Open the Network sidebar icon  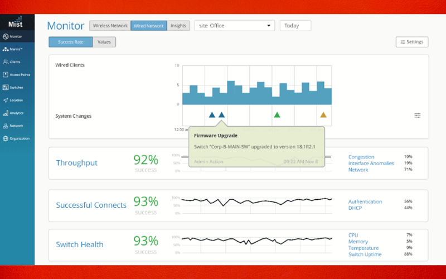point(6,126)
